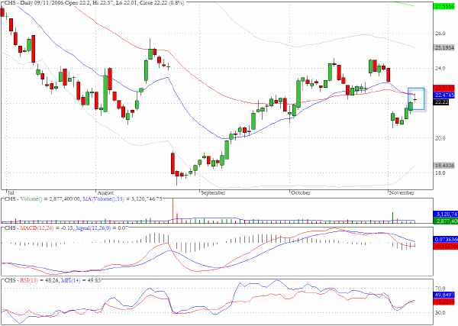Click the August label on time axis
The image size is (458, 326).
(x=105, y=193)
